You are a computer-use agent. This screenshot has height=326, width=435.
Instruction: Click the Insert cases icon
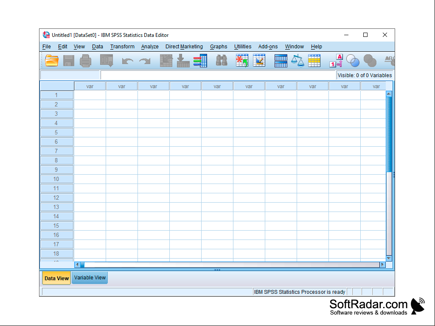(x=242, y=61)
